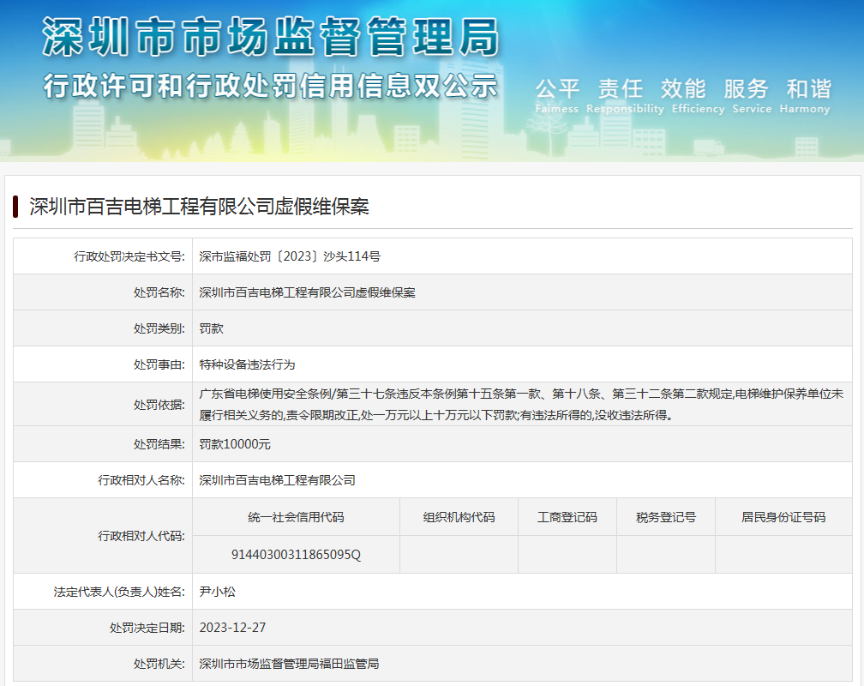
Task: Click the credit code 91440300311865095Q
Action: click(x=296, y=555)
